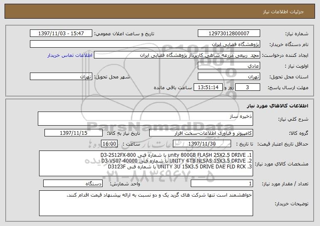The width and height of the screenshot is (320, 226).
Task: Click the goods group field کامپیوتر و فناوری اطلاعات
Action: point(201,133)
